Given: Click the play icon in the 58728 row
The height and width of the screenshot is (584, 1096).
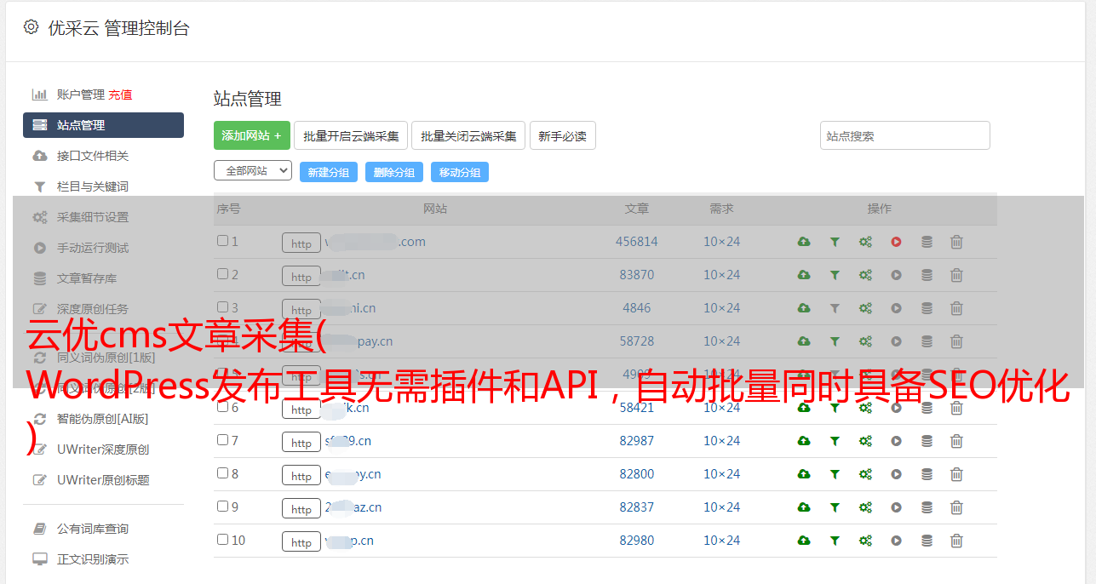Looking at the screenshot, I should (x=896, y=341).
